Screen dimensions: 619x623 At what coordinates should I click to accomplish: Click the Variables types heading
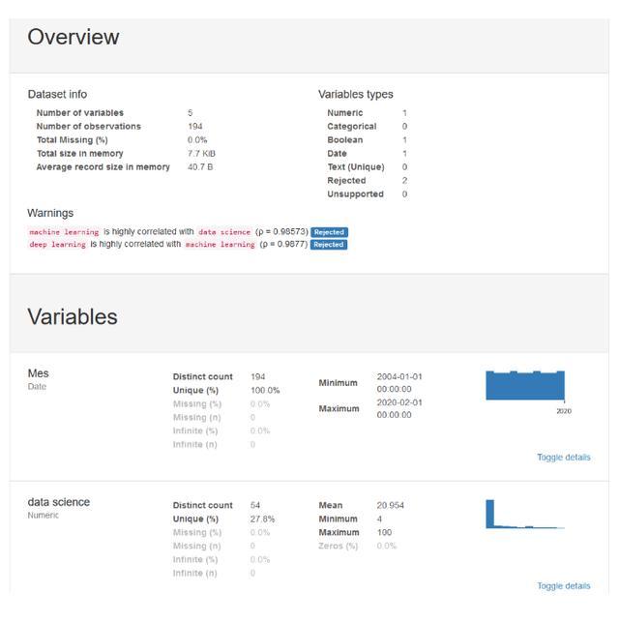coord(356,95)
